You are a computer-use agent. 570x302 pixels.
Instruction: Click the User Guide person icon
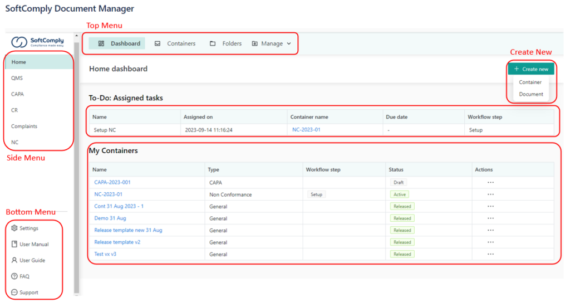[14, 260]
